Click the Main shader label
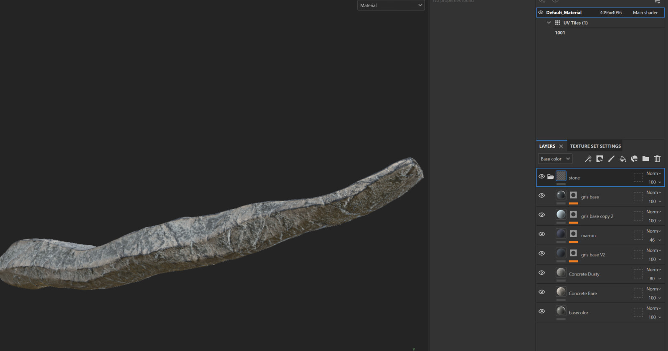The height and width of the screenshot is (351, 668). point(645,13)
